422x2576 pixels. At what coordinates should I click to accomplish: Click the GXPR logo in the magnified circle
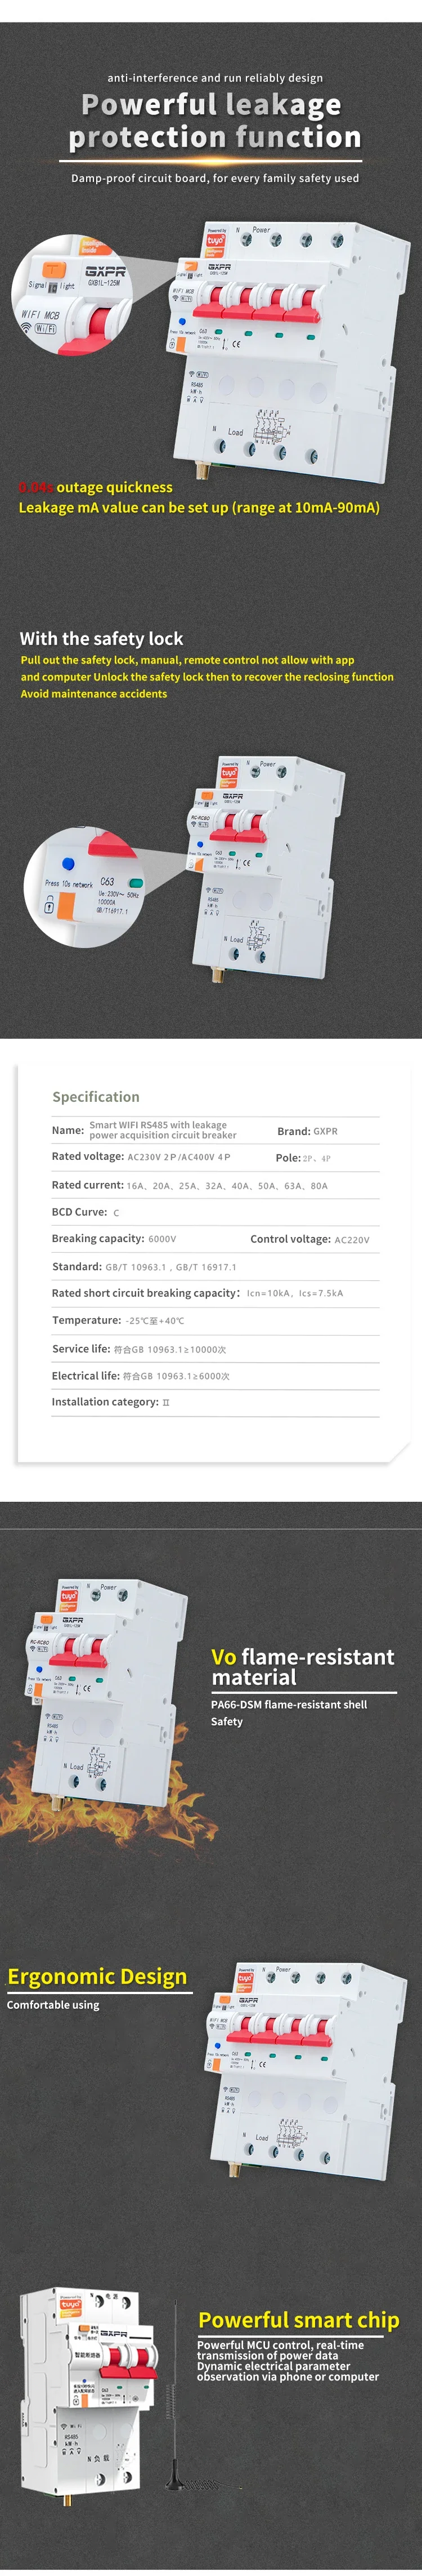105,271
